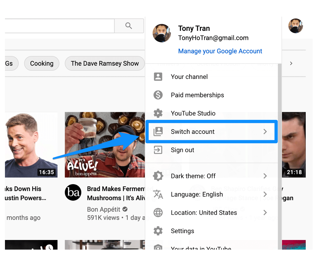Select Sign out menu entry
317x254 pixels.
[212, 150]
